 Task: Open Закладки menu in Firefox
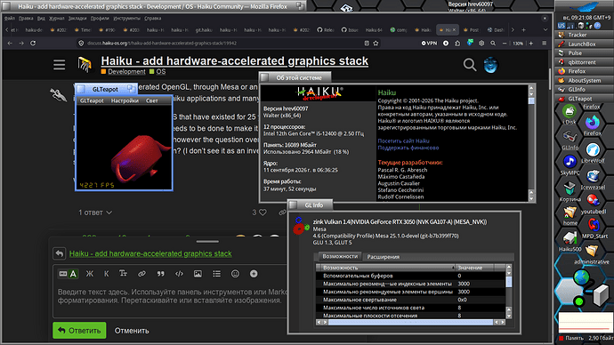[77, 19]
